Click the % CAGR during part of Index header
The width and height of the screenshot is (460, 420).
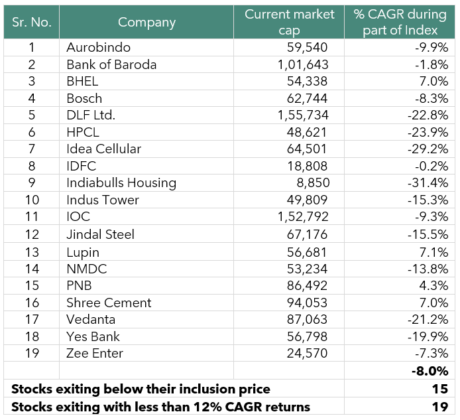coord(400,22)
